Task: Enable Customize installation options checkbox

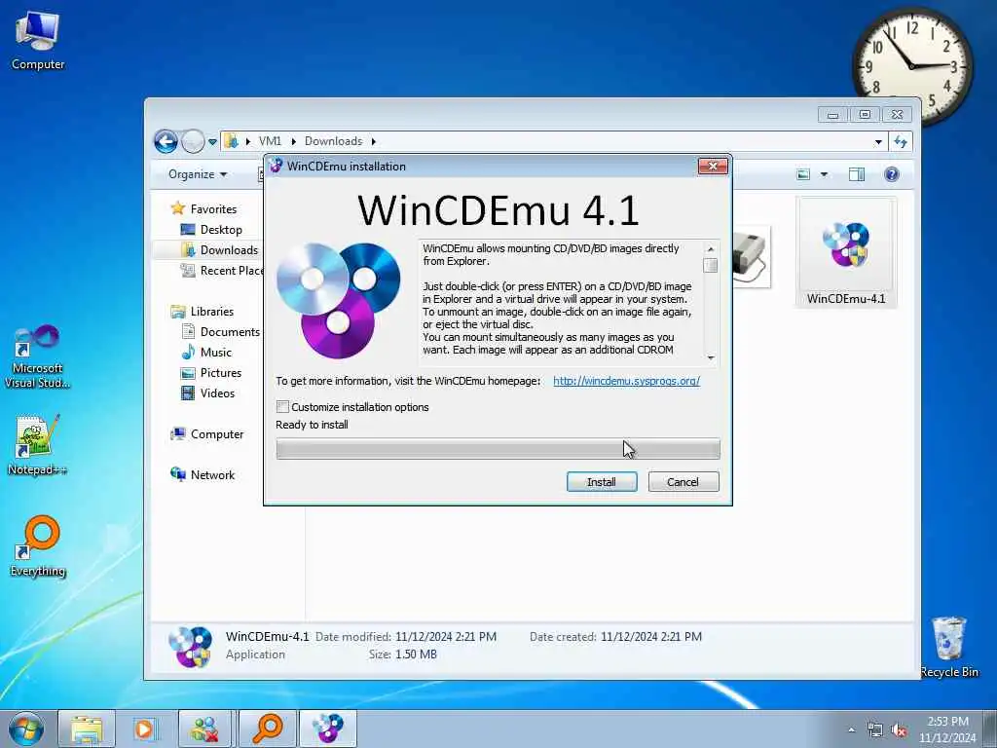Action: [x=283, y=406]
